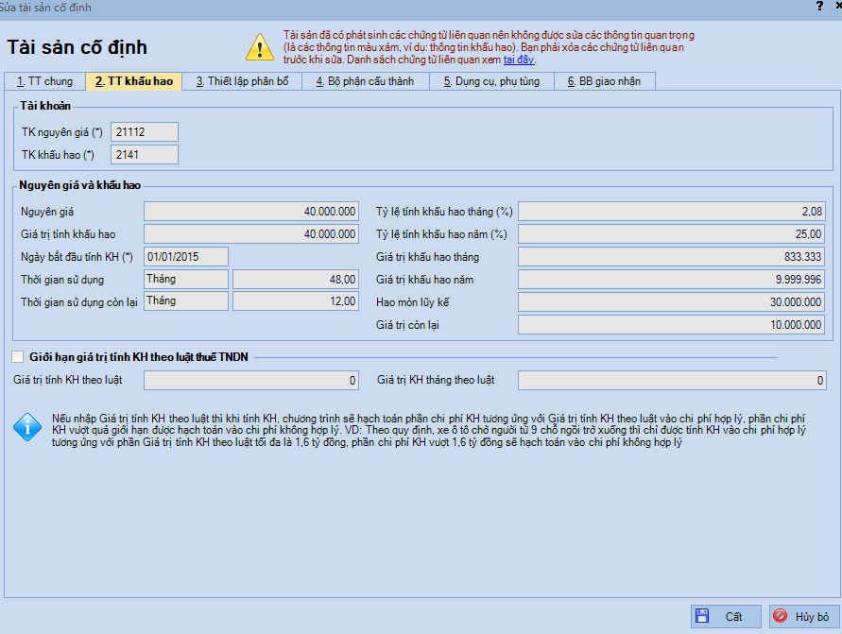This screenshot has height=634, width=842.
Task: Open the 'tại đây' related documents link
Action: click(x=519, y=60)
